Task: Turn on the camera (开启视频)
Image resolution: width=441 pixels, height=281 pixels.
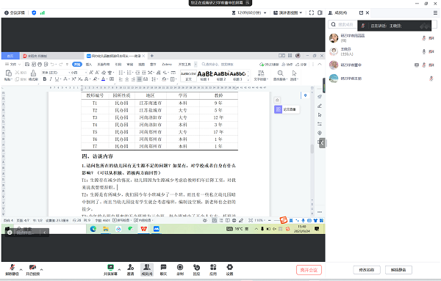Action: tap(32, 270)
